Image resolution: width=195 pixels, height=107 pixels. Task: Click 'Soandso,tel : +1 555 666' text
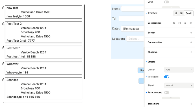click(23, 97)
